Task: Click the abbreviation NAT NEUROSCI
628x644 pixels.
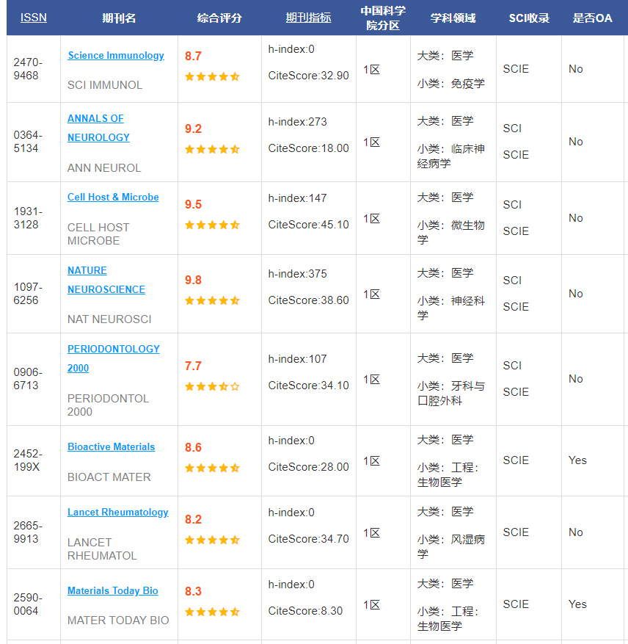Action: tap(109, 319)
